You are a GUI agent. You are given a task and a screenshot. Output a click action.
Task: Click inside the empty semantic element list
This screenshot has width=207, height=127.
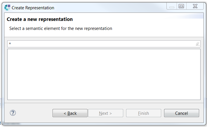104,74
